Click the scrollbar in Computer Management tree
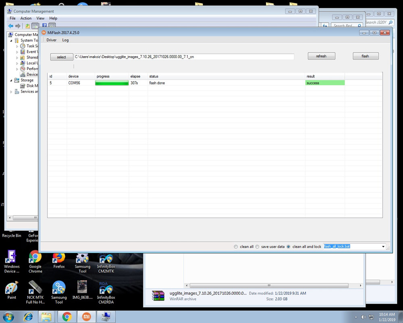The height and width of the screenshot is (323, 403). tap(25, 218)
